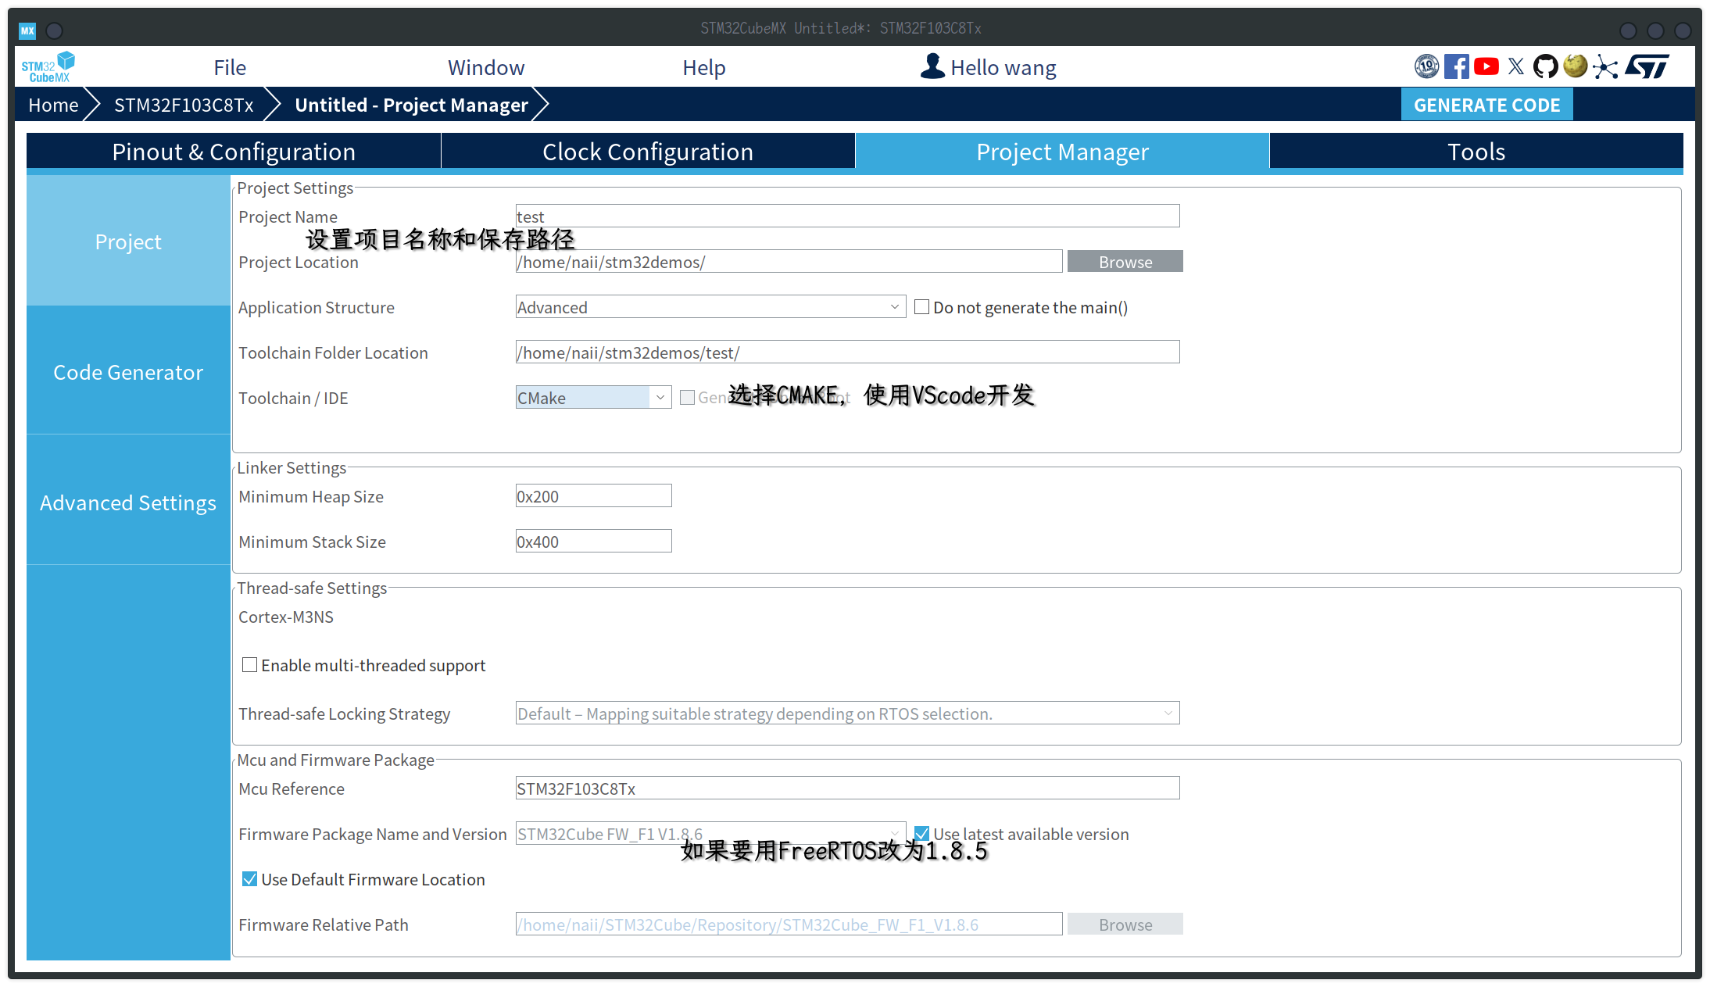Open the Help menu
1710x987 pixels.
tap(704, 67)
